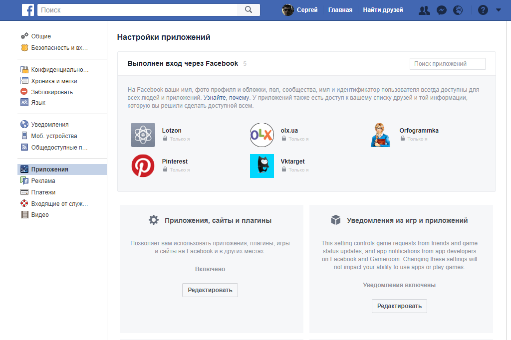Open the quick help question icon
511x340 pixels.
coord(483,10)
